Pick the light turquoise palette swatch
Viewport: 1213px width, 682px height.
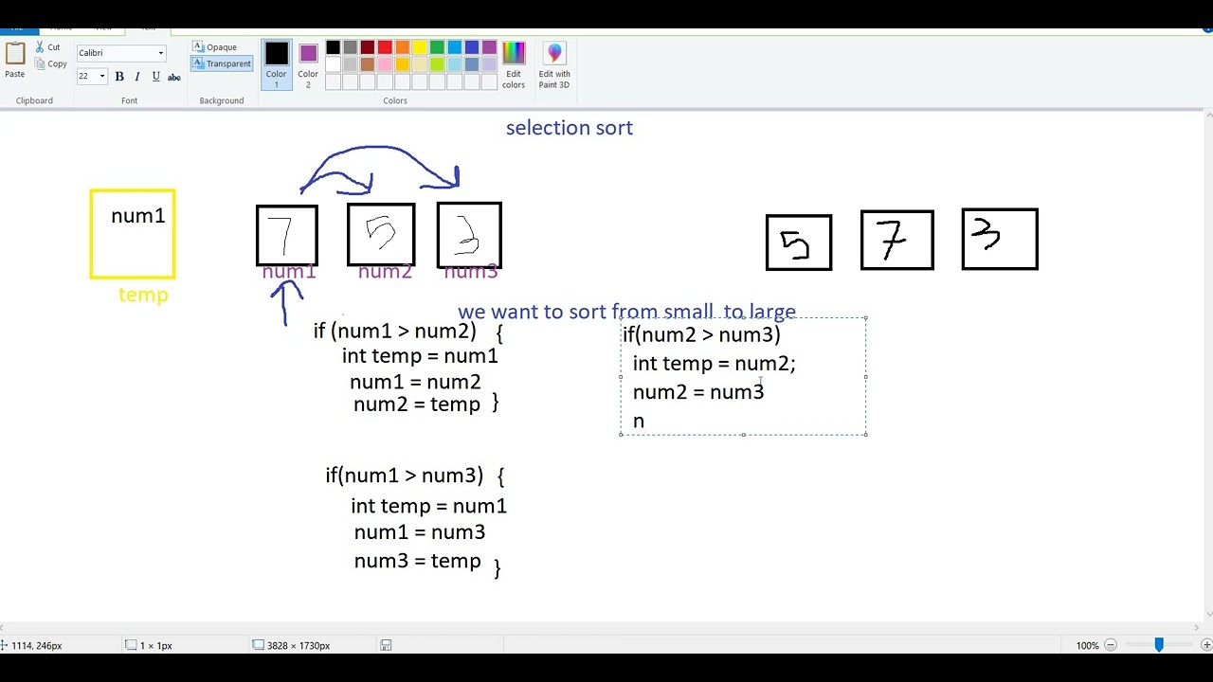pyautogui.click(x=454, y=64)
